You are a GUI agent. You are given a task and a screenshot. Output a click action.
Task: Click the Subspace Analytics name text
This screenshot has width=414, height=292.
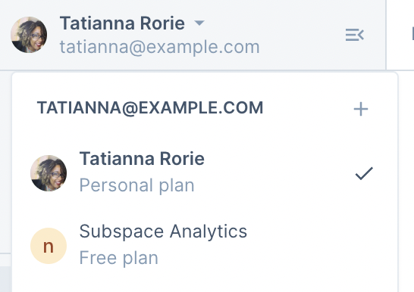coord(163,231)
